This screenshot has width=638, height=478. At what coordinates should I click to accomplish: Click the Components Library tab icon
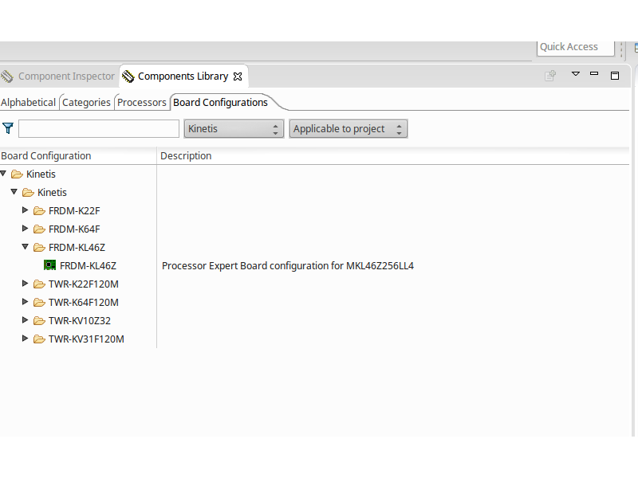(128, 76)
